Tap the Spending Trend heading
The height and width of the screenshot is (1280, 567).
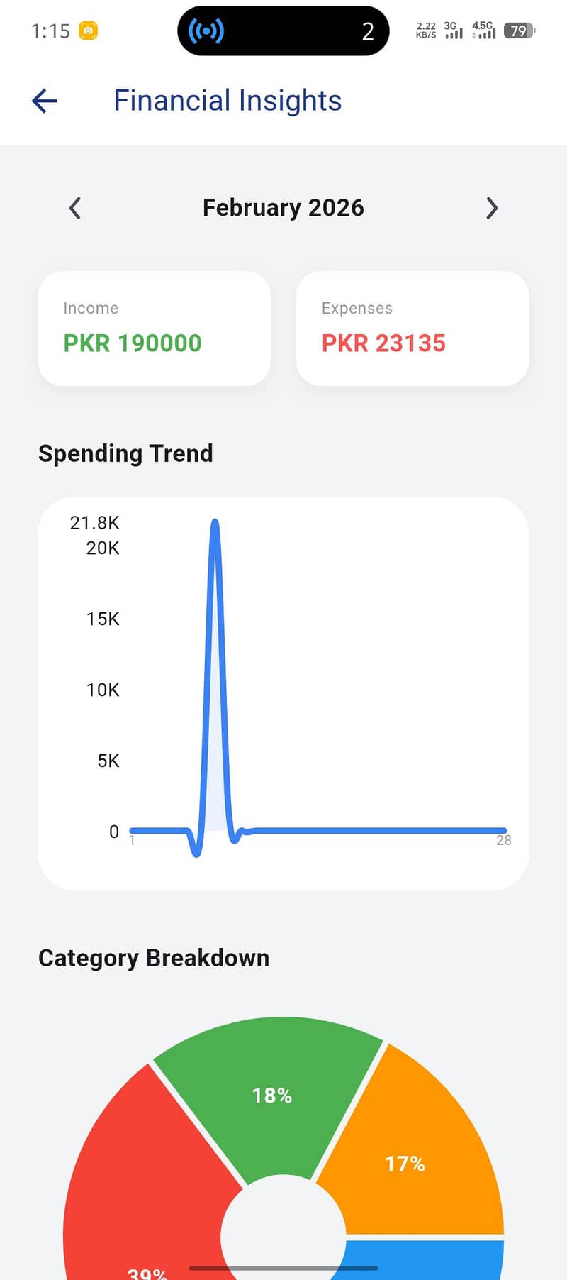(125, 453)
